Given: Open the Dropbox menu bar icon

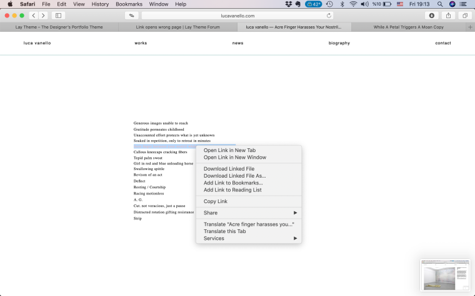Looking at the screenshot, I should (288, 4).
